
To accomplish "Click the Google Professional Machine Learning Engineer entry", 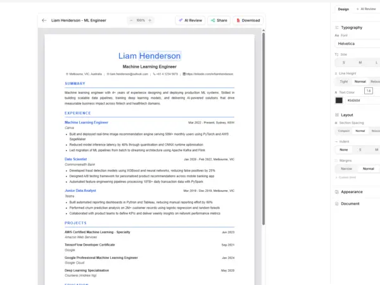I will (101, 258).
